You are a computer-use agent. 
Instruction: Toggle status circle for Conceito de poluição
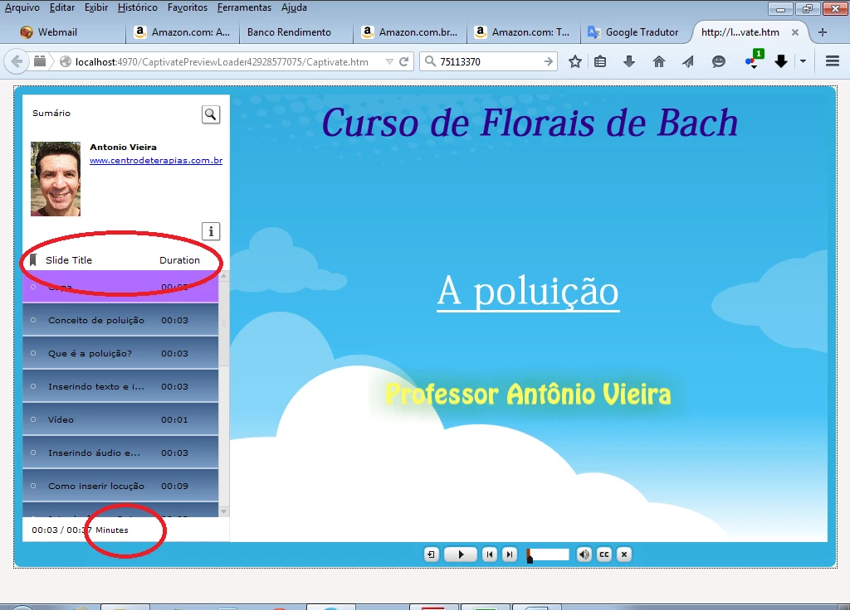(x=33, y=320)
